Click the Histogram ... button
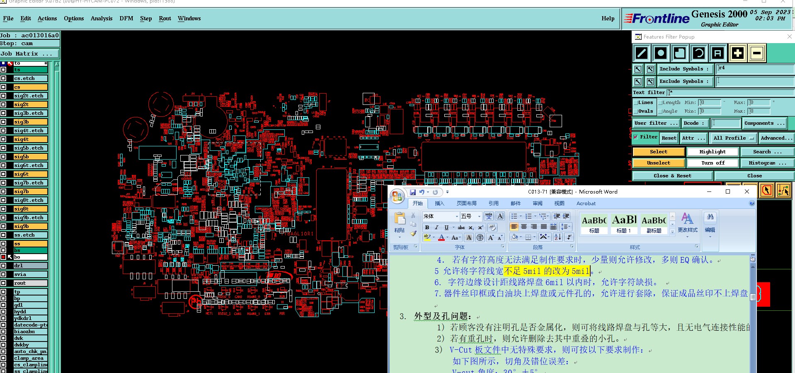795x373 pixels. tap(767, 163)
